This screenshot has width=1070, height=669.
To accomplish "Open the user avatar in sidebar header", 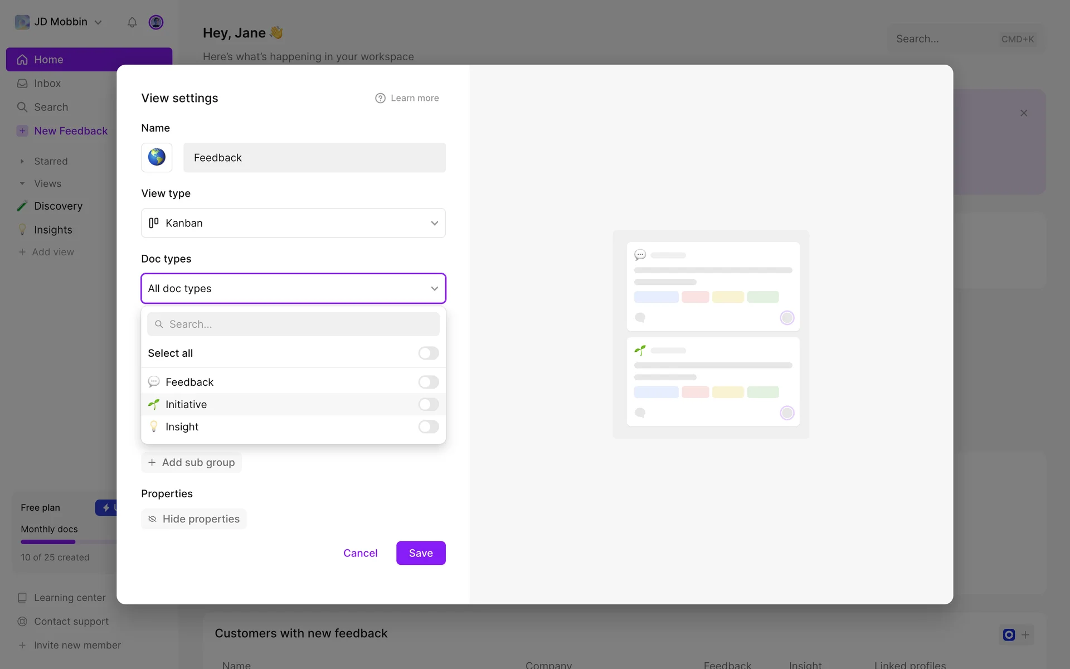I will [156, 22].
